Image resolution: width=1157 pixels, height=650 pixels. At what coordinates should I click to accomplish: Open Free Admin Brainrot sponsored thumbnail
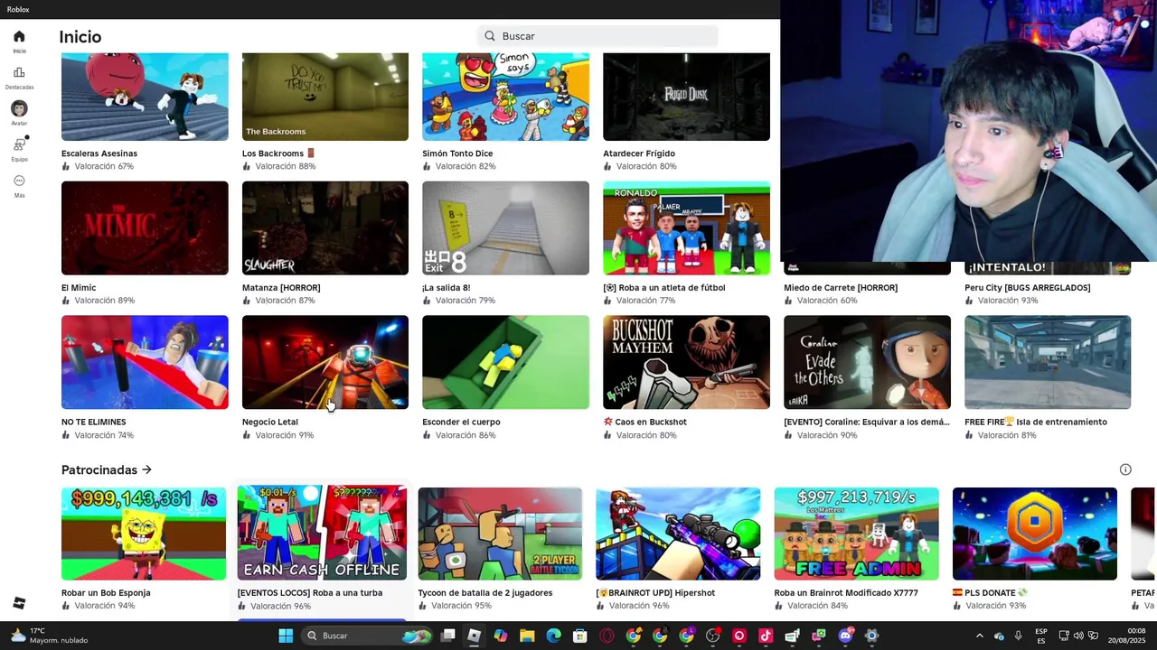point(856,534)
